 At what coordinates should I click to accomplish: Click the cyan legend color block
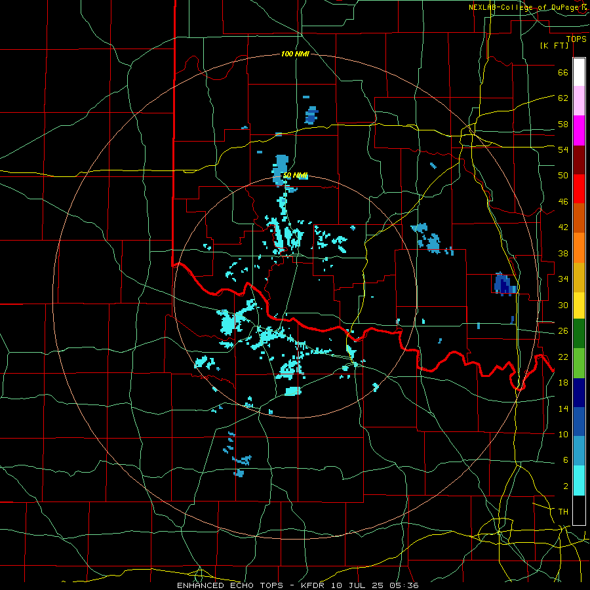[x=579, y=481]
